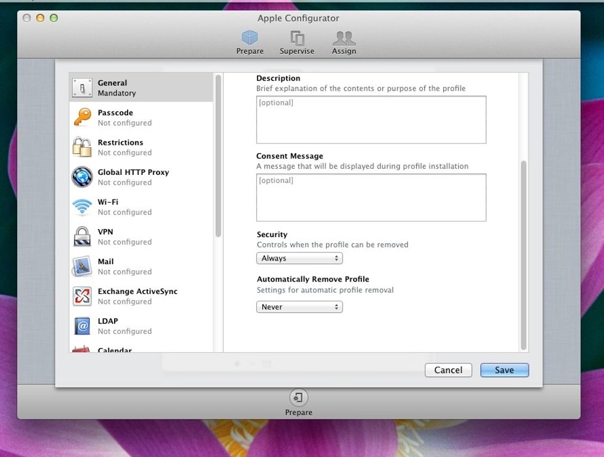Open the Security Always dropdown
The height and width of the screenshot is (457, 604).
pos(300,258)
